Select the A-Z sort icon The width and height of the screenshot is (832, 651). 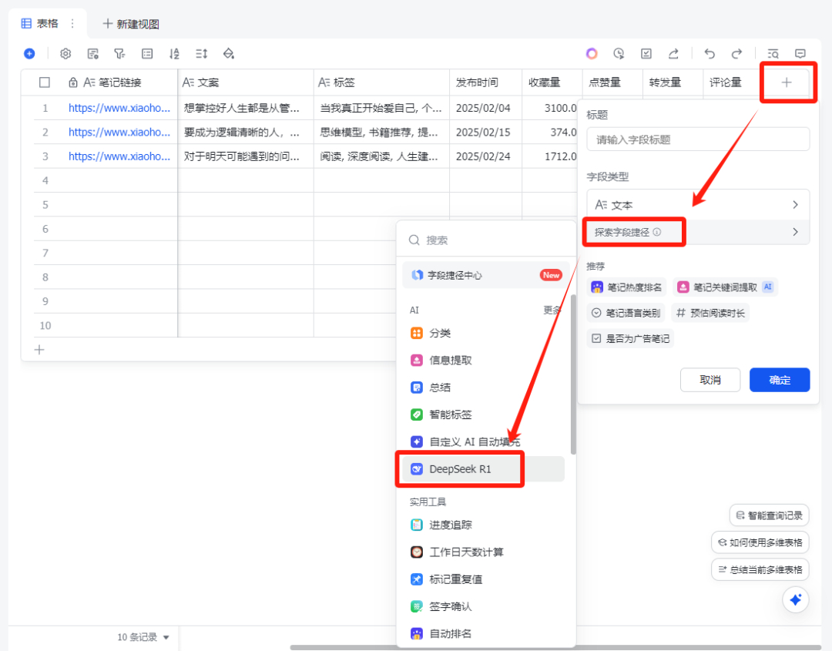(174, 54)
